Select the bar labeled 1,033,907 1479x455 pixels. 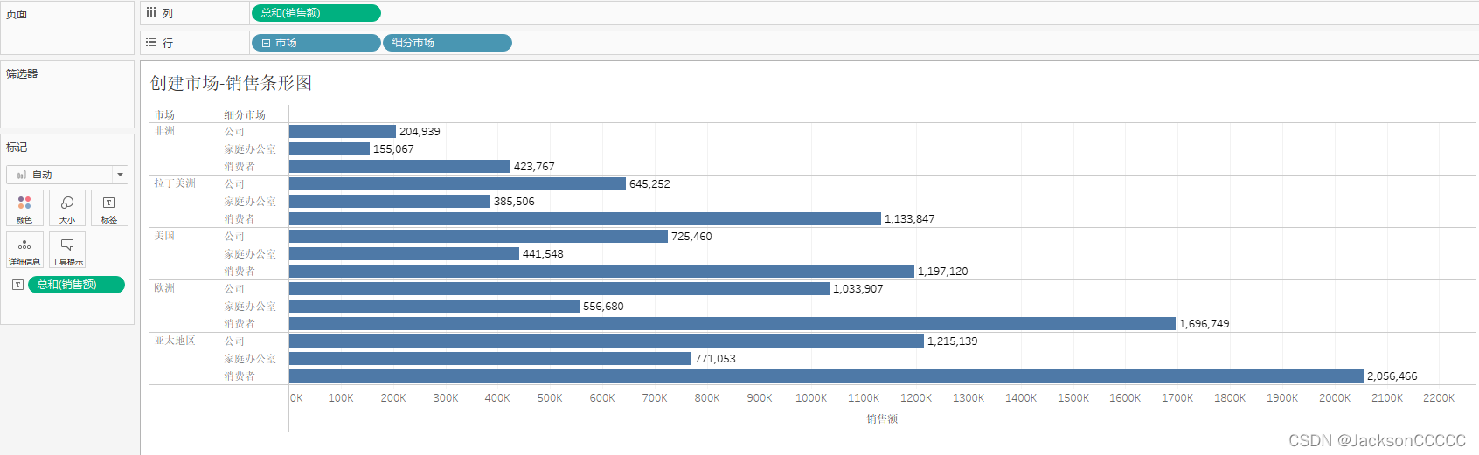tap(559, 288)
